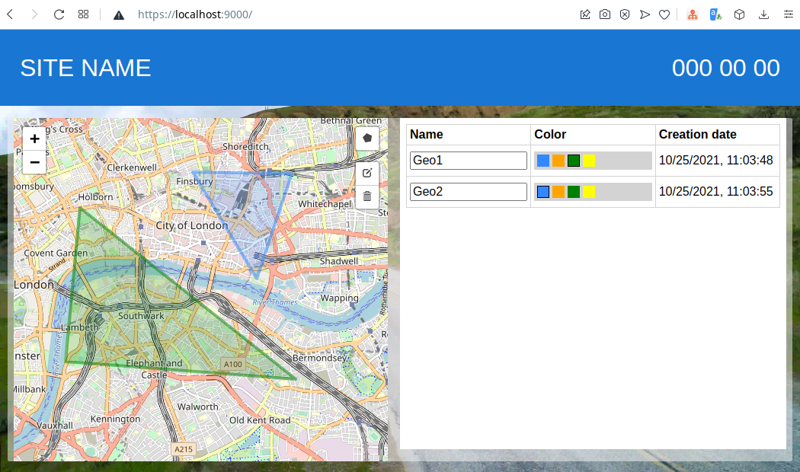
Task: Click inside the Geo2 name field
Action: [468, 191]
